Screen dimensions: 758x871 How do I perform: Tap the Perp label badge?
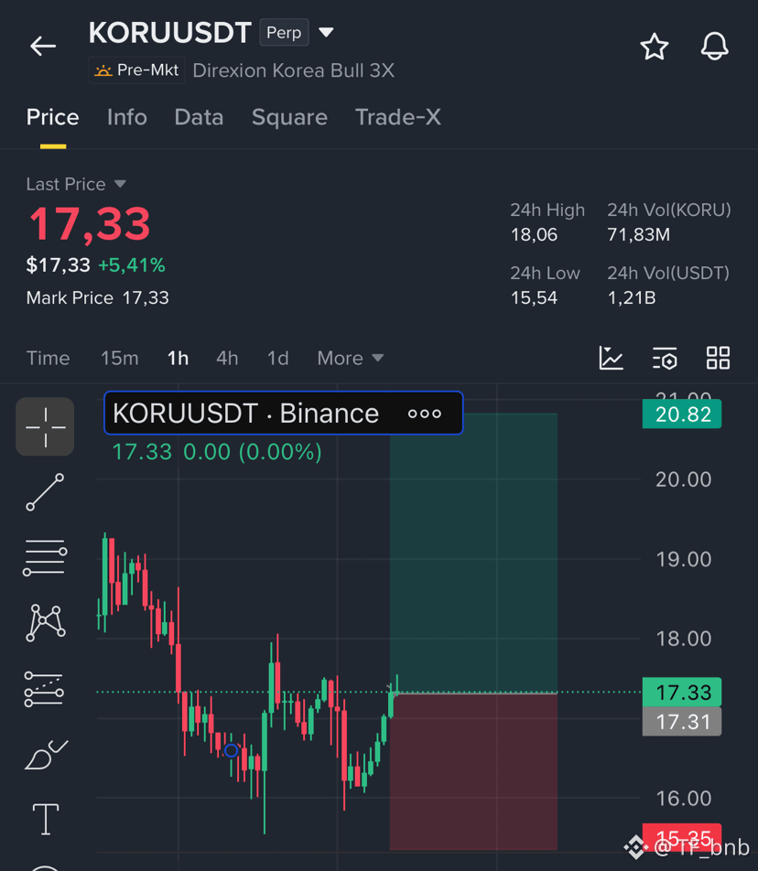pos(284,33)
